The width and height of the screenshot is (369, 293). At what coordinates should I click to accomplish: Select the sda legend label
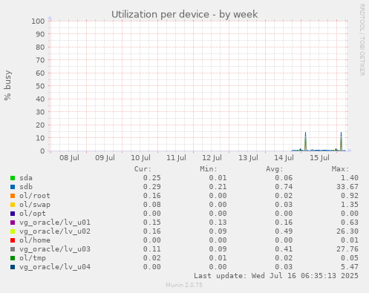click(26, 178)
